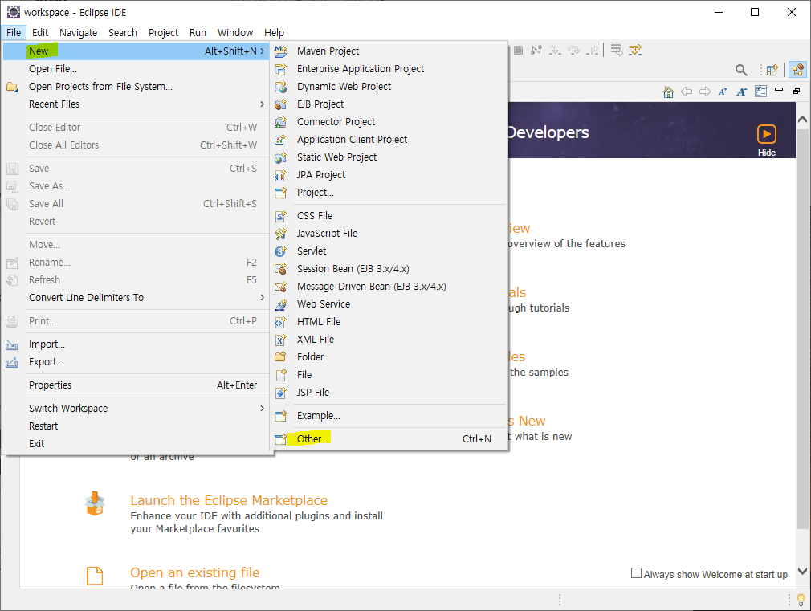Expand the Switch Workspace submenu arrow
This screenshot has height=611, width=811.
coord(263,408)
